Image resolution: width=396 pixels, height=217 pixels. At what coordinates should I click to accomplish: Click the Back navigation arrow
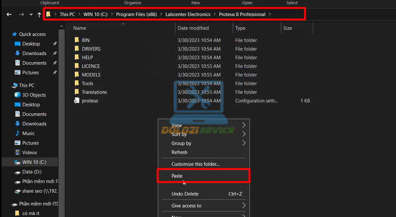point(9,14)
